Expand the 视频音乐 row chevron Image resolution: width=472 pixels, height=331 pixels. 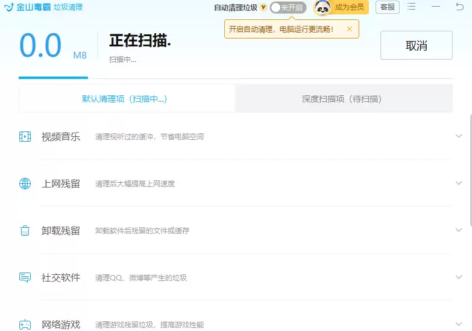pyautogui.click(x=459, y=136)
